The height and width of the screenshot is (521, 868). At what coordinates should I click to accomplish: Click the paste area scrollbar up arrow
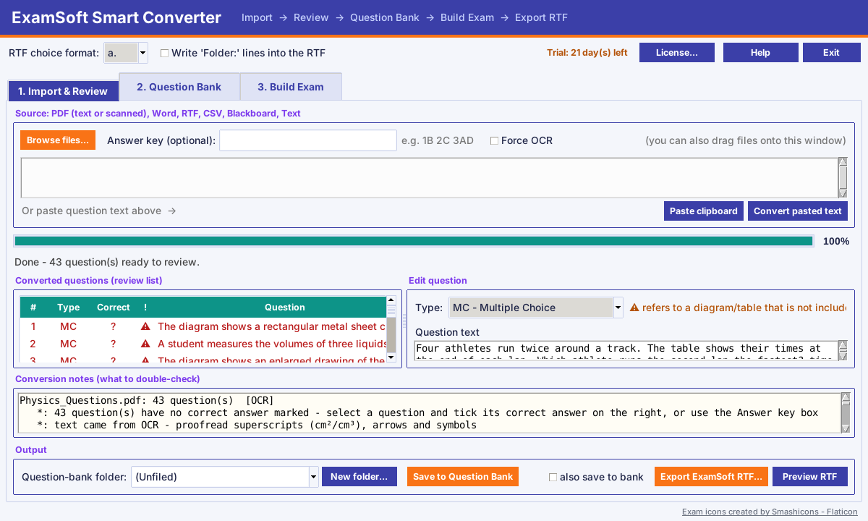pos(843,163)
